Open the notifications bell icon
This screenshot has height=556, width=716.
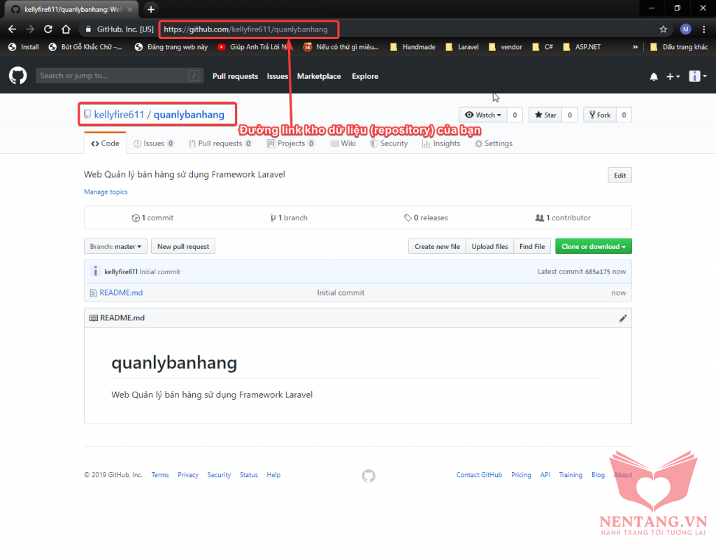click(x=654, y=76)
